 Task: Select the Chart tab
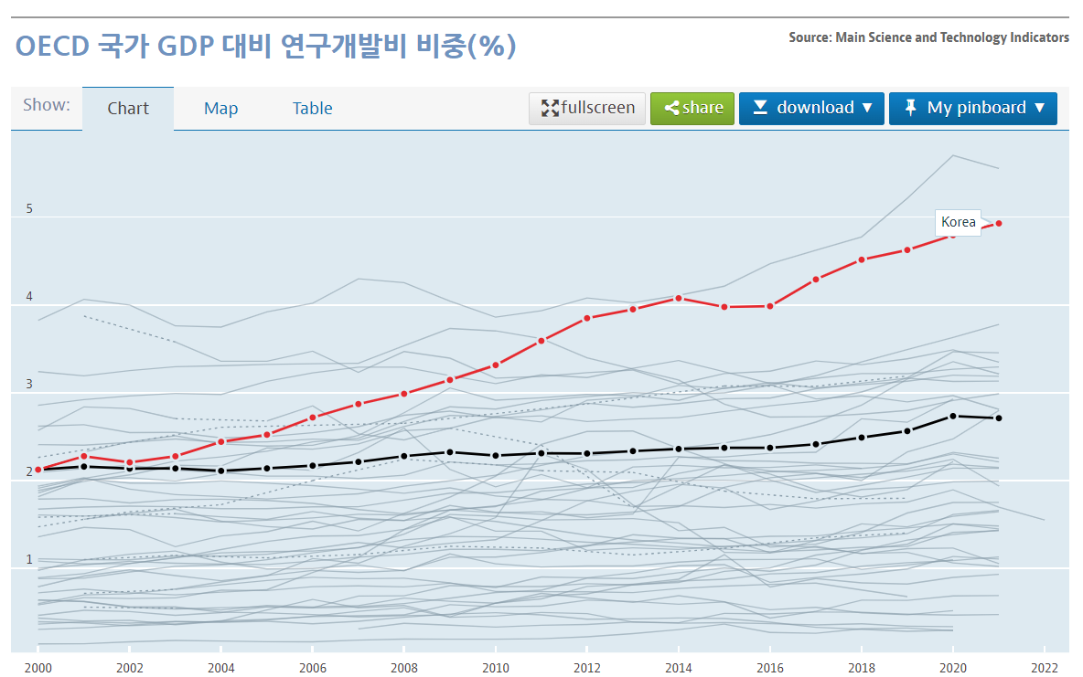pos(128,108)
